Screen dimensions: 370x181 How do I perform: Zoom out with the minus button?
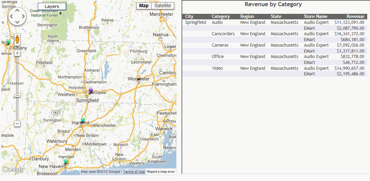[x=17, y=124]
